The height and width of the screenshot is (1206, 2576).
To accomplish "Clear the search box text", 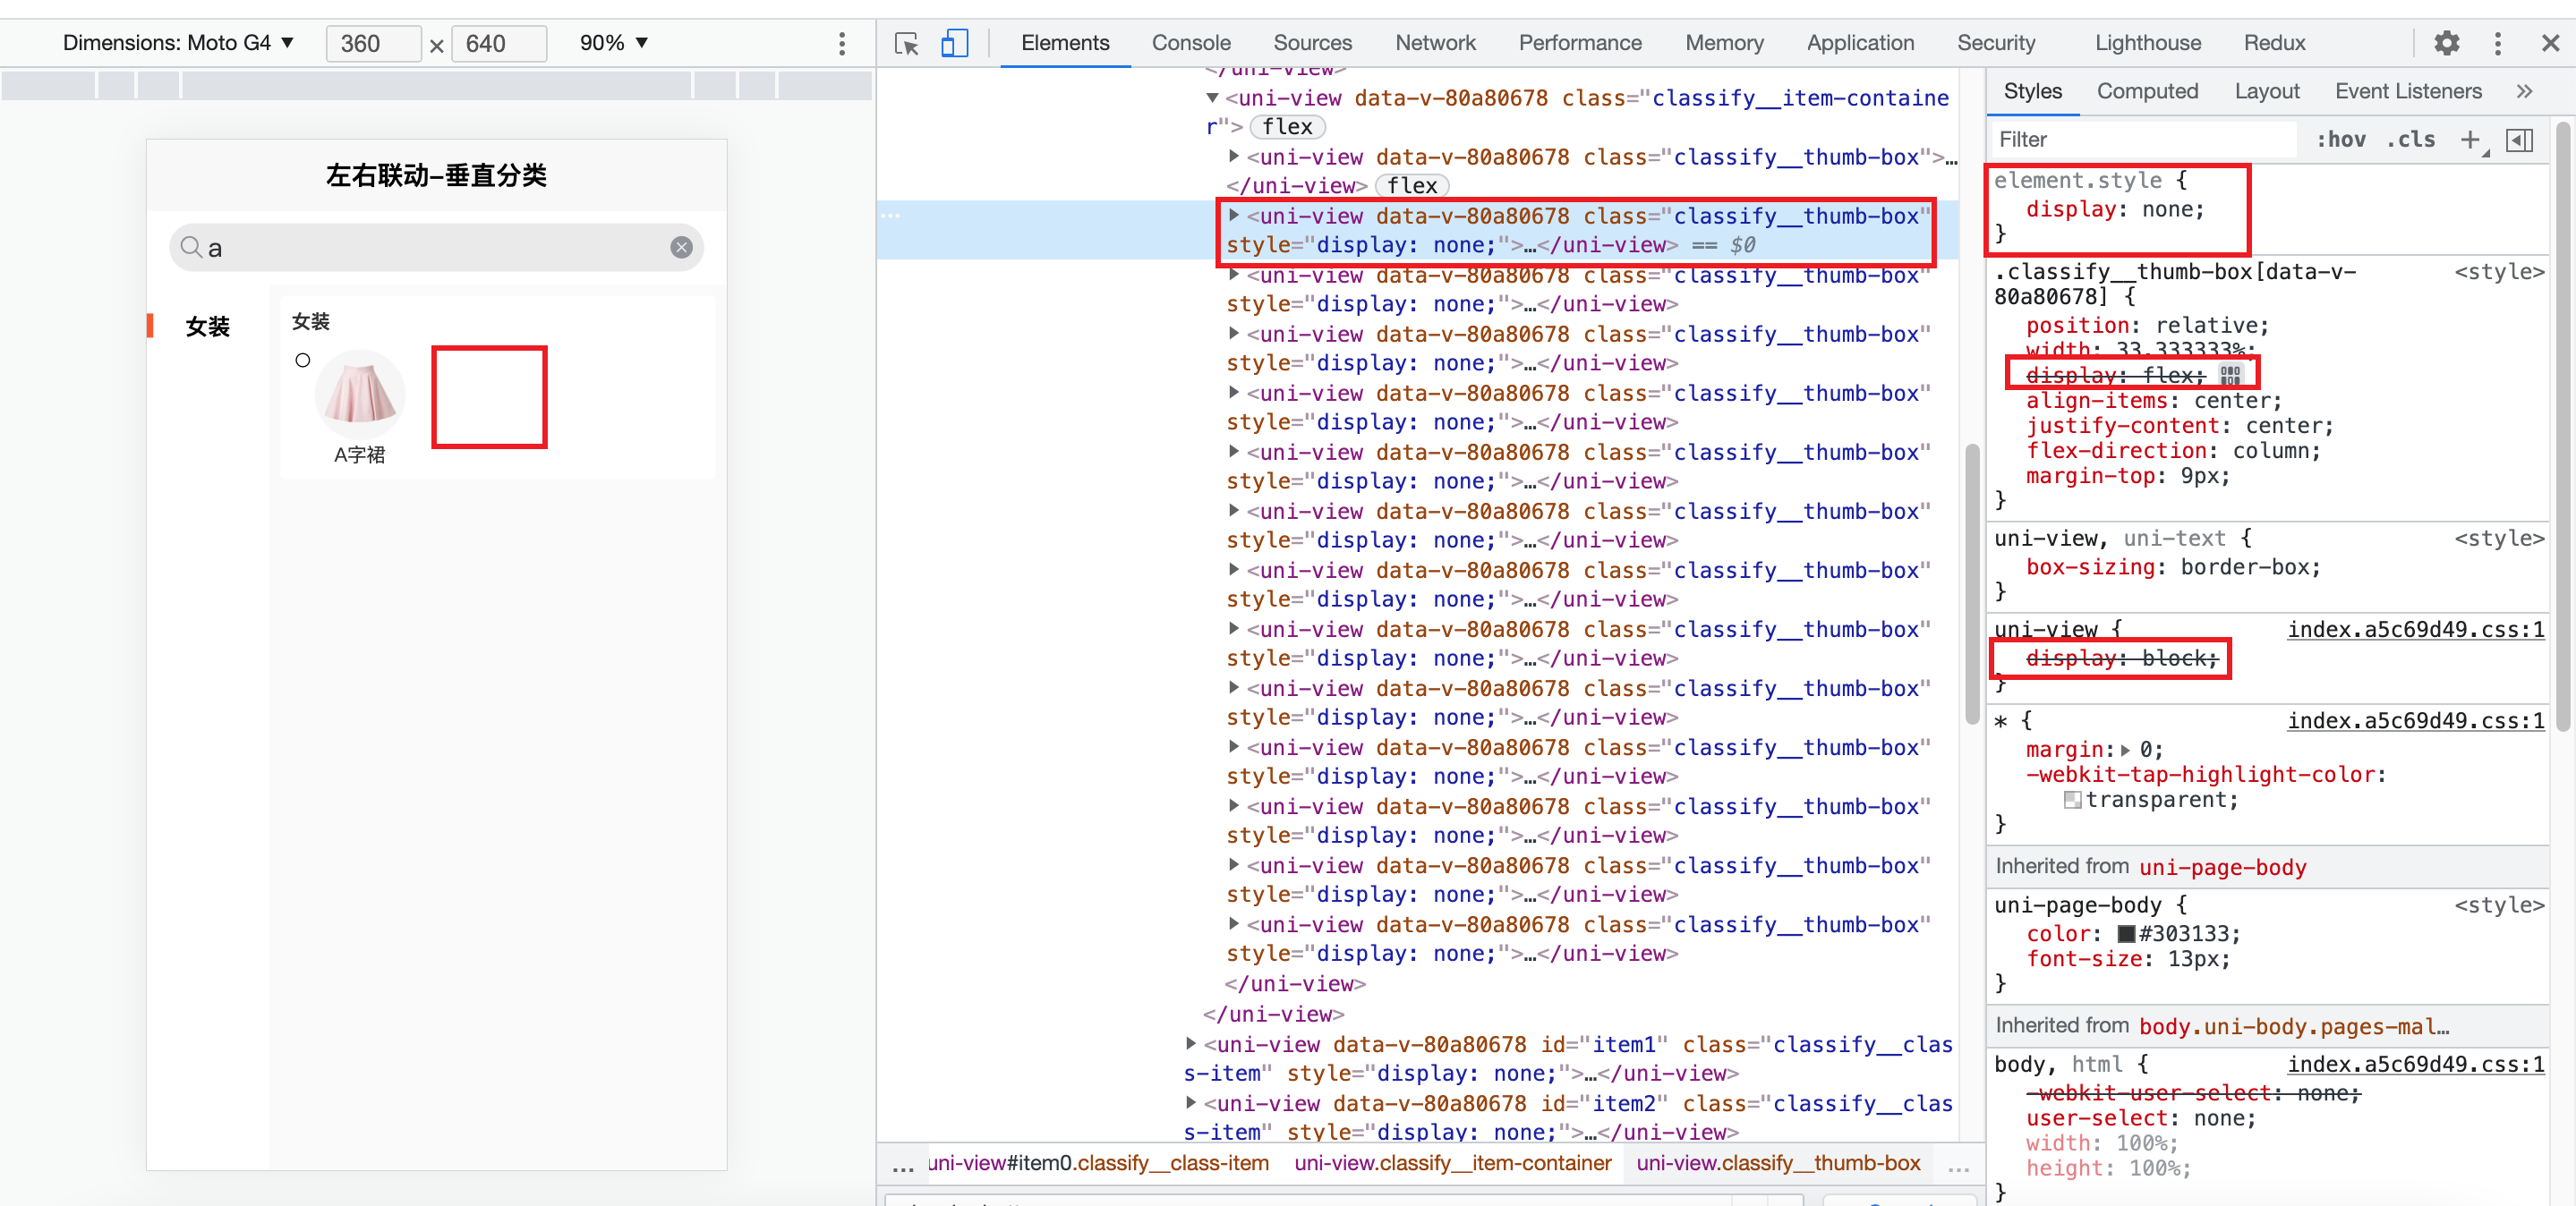I will pyautogui.click(x=681, y=247).
